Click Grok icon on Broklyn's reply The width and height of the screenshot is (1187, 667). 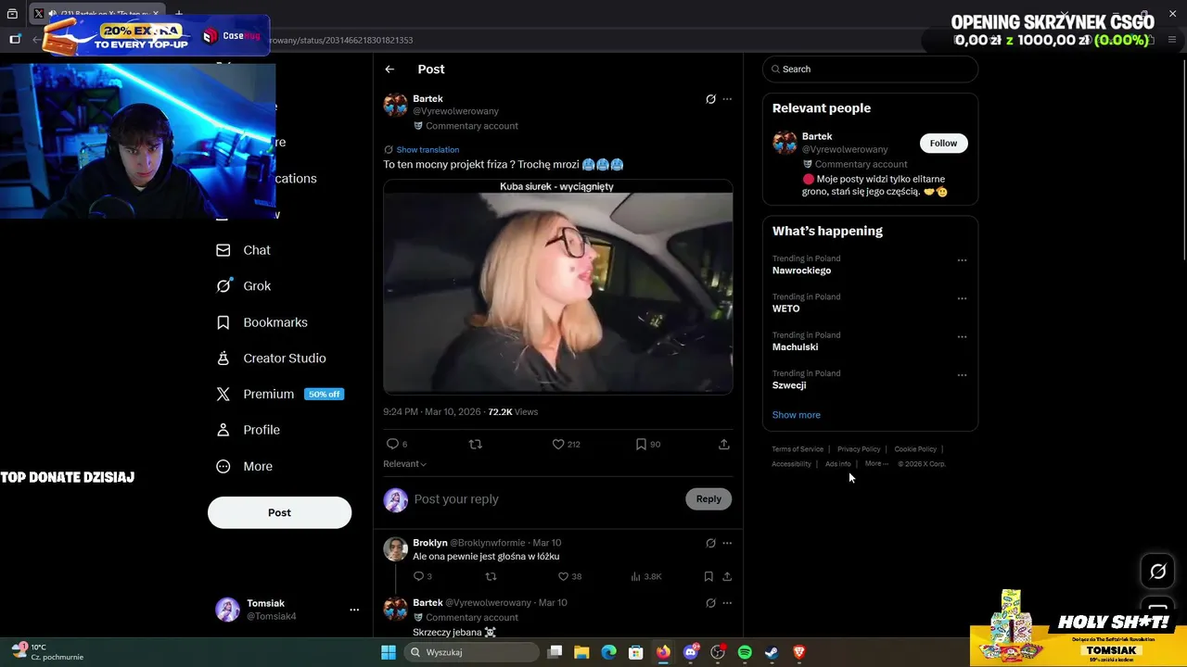(x=710, y=543)
